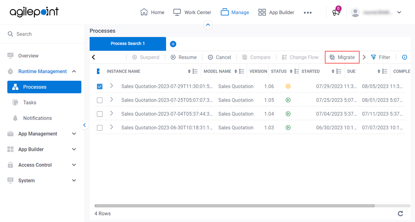Open the Filter option
Image resolution: width=415 pixels, height=222 pixels.
tap(381, 57)
